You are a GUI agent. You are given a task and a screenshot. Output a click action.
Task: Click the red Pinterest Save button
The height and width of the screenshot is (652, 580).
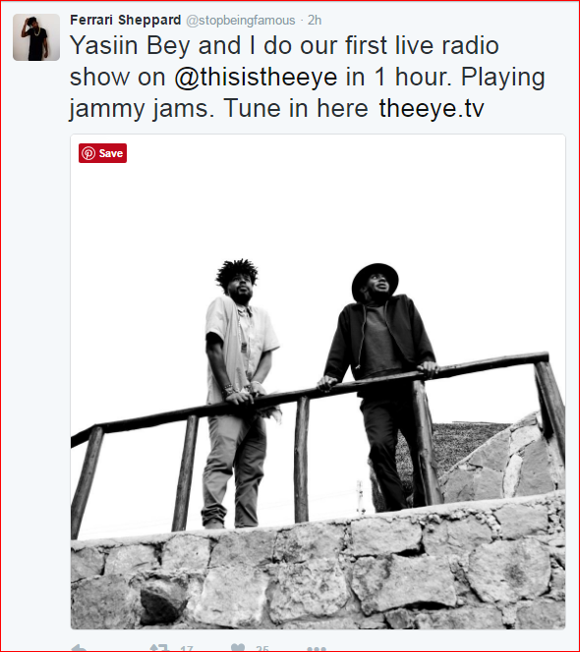[102, 153]
